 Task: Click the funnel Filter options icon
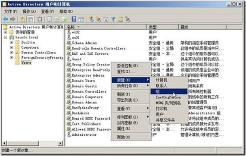click(x=113, y=19)
